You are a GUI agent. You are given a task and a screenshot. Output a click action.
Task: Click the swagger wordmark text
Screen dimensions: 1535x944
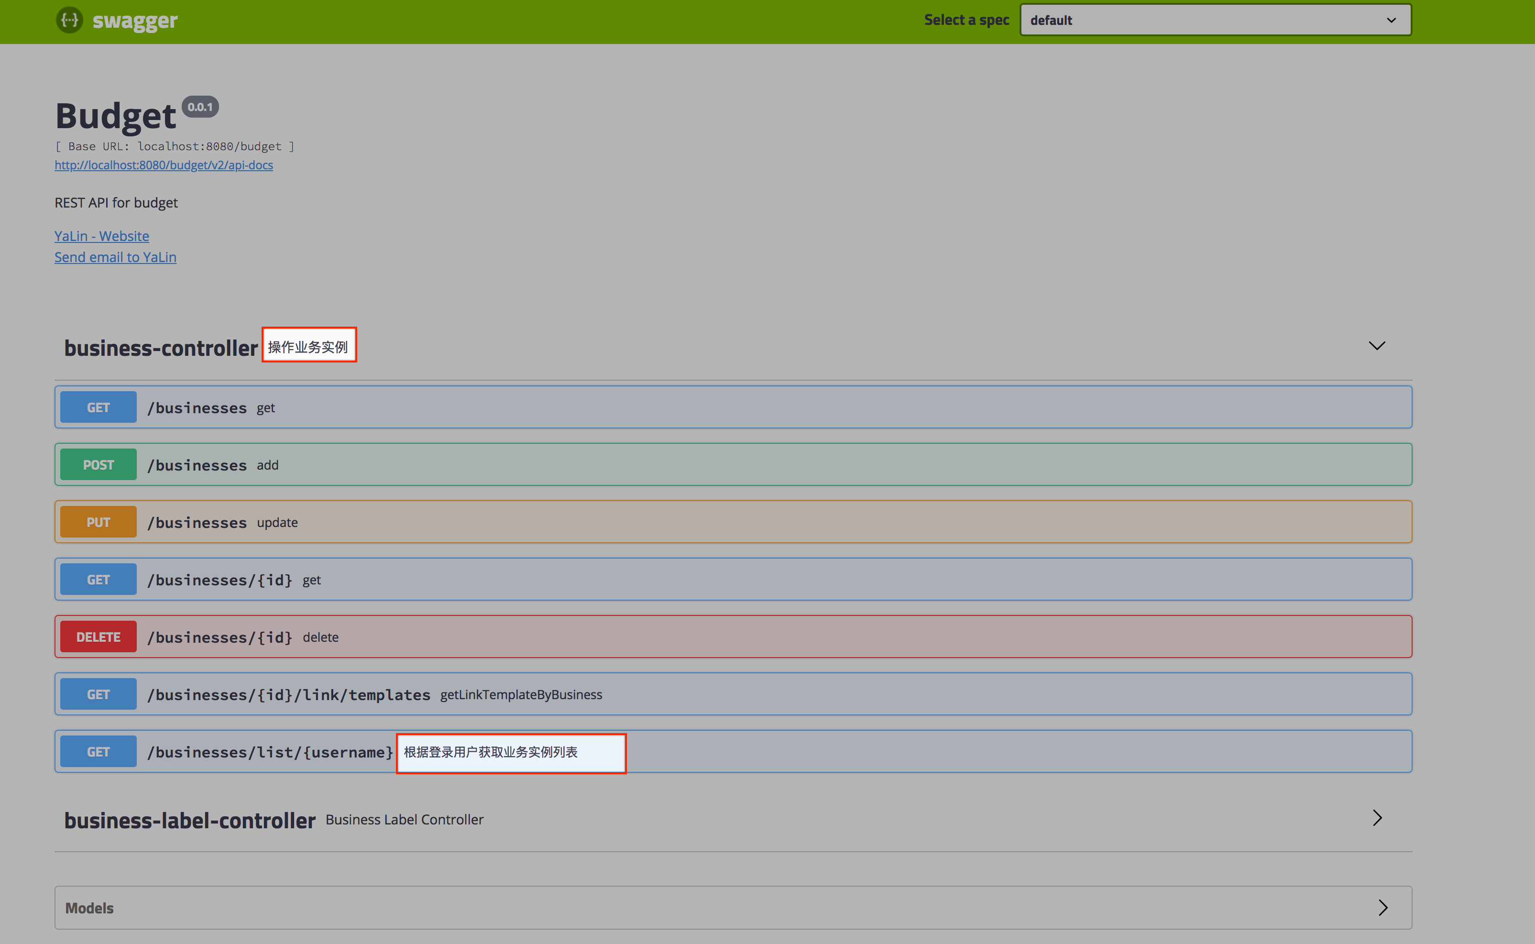135,21
